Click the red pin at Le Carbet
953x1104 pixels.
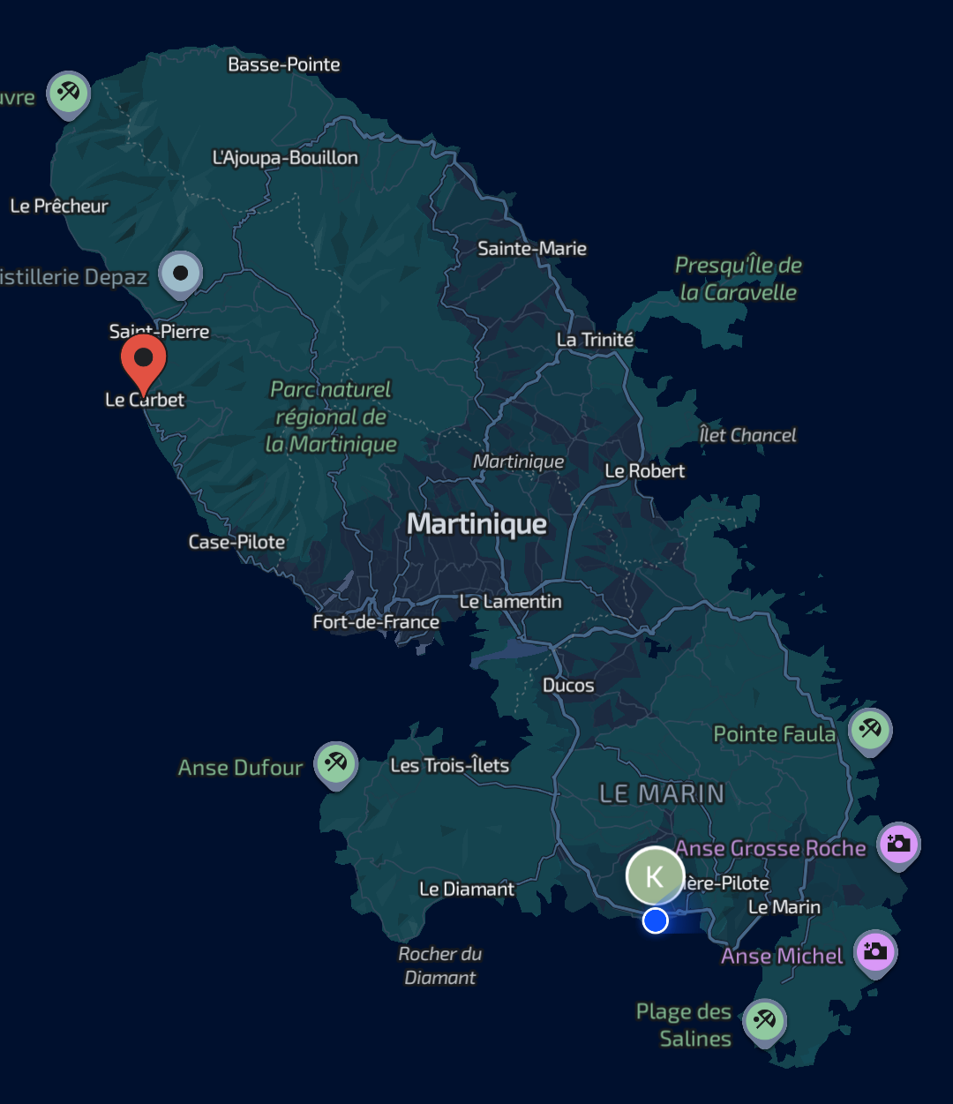pos(143,360)
